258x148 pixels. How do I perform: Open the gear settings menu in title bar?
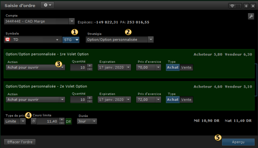[x=47, y=5]
